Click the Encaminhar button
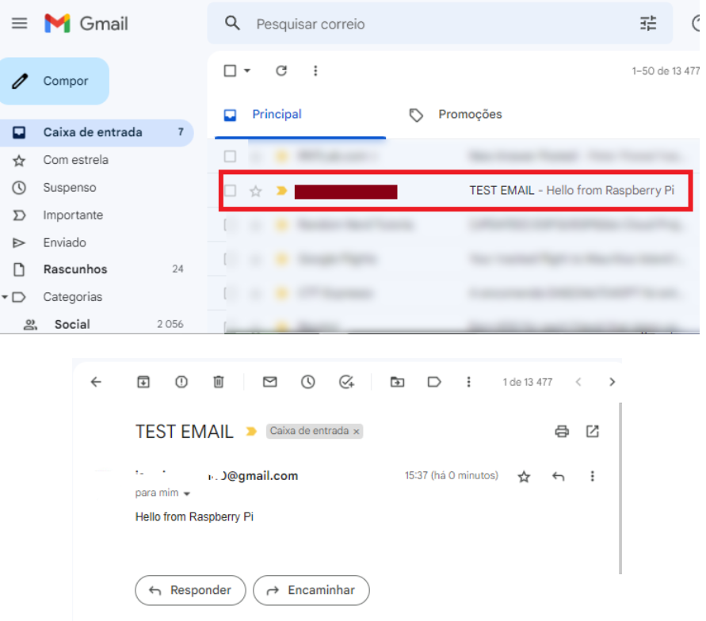This screenshot has width=706, height=621. pyautogui.click(x=311, y=590)
